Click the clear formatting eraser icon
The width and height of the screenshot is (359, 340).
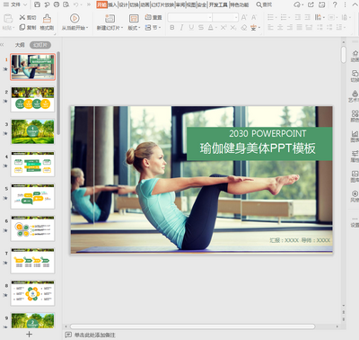click(244, 28)
